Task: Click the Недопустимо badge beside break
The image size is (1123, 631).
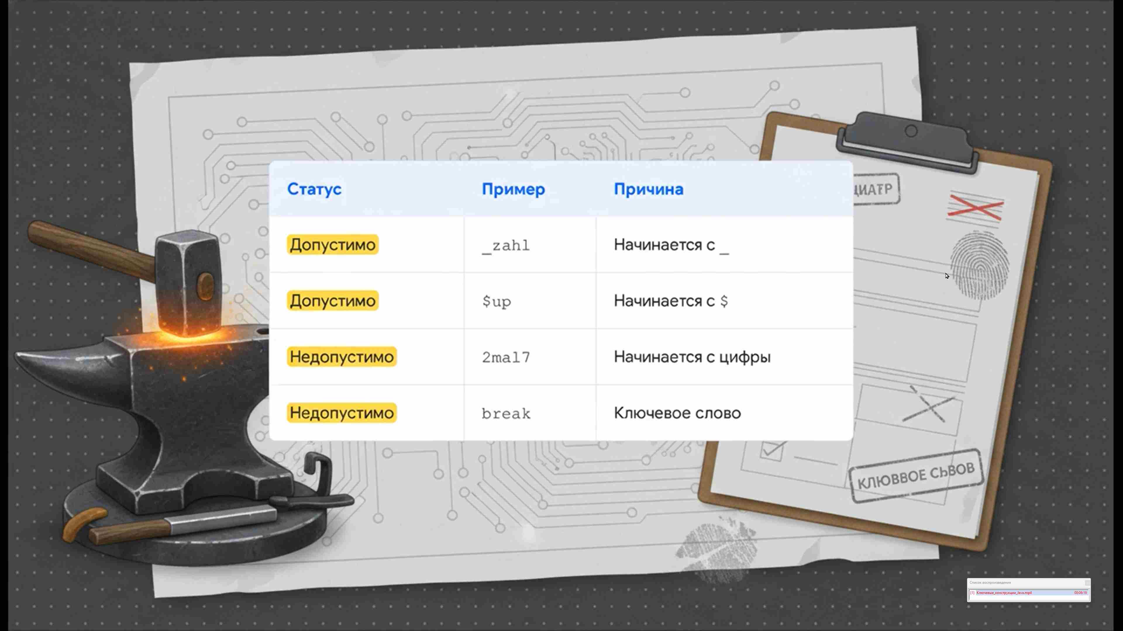Action: (342, 413)
